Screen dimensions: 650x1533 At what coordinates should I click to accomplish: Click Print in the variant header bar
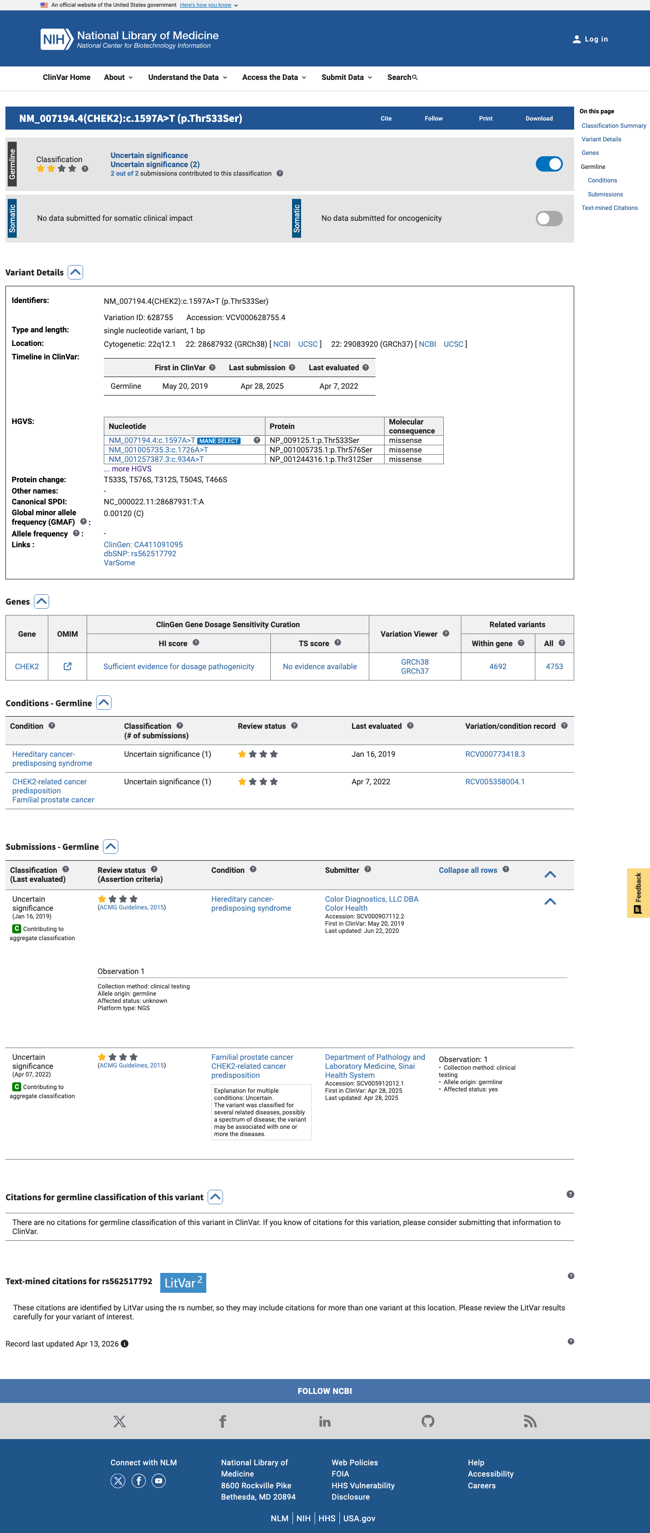pyautogui.click(x=485, y=118)
